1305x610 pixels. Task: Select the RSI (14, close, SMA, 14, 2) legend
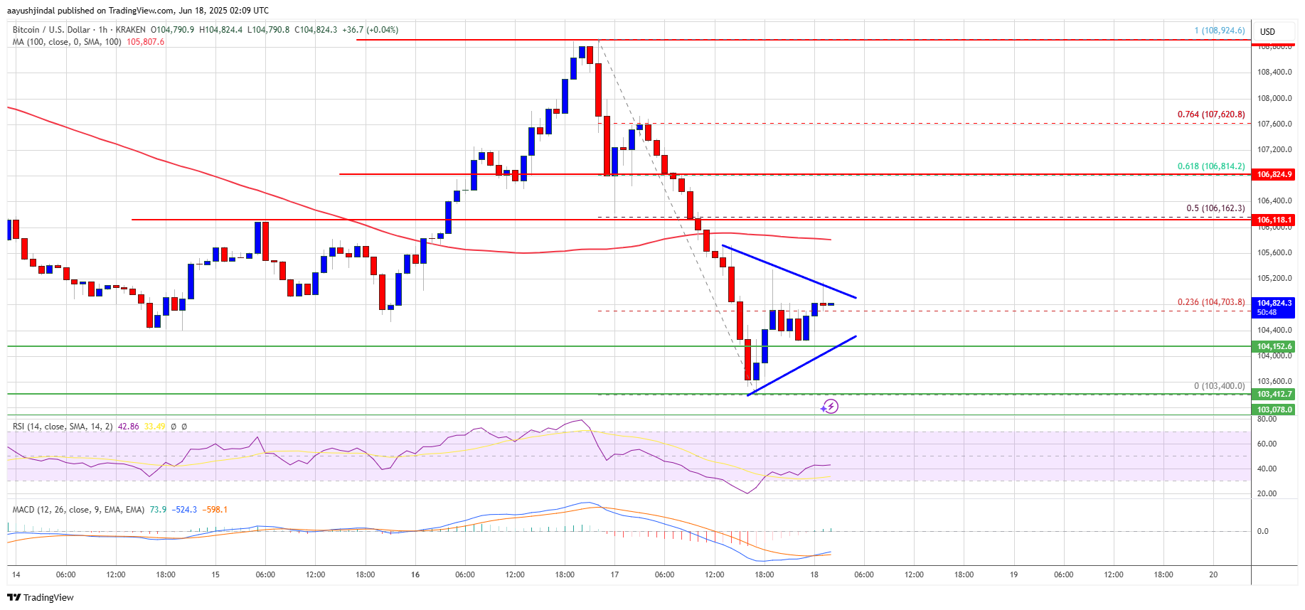(63, 427)
